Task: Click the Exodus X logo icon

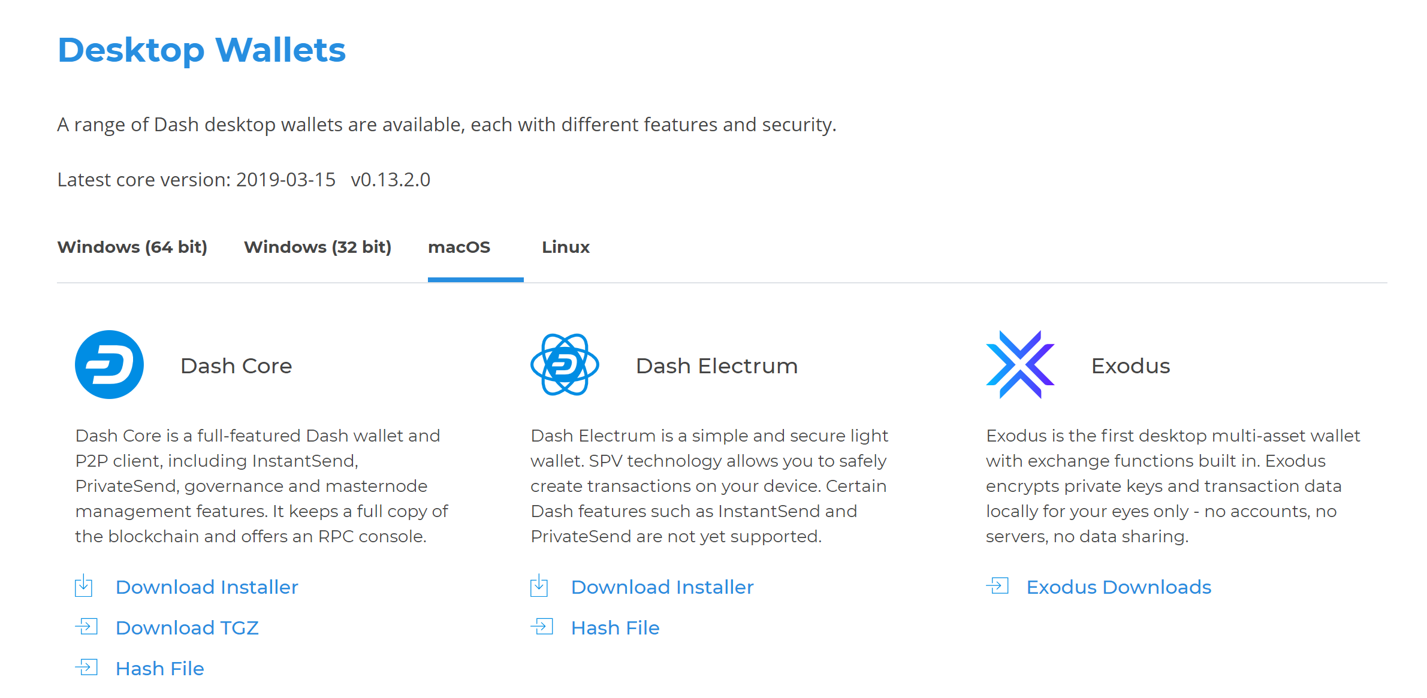Action: point(1020,364)
